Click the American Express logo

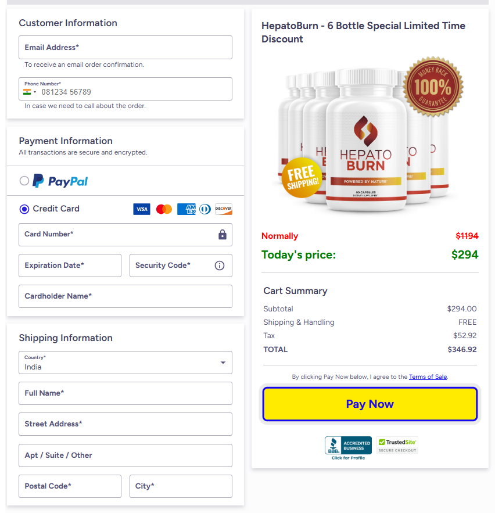tap(186, 209)
